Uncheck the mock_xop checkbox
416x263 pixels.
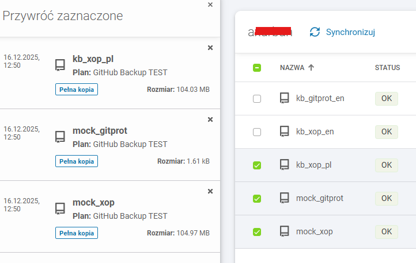click(257, 232)
